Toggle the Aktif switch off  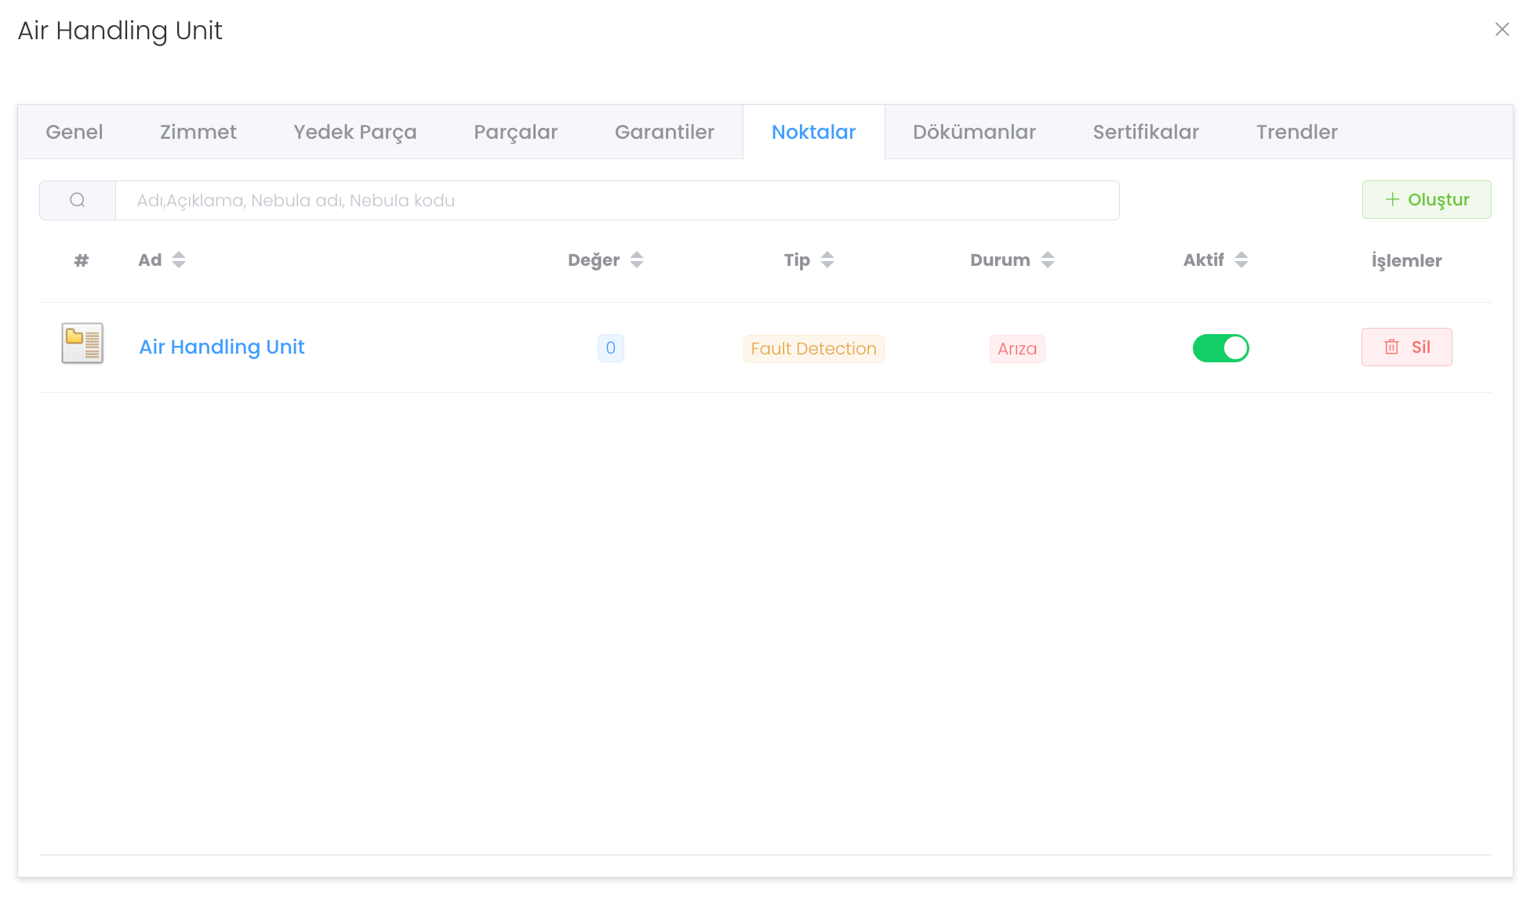[1220, 347]
